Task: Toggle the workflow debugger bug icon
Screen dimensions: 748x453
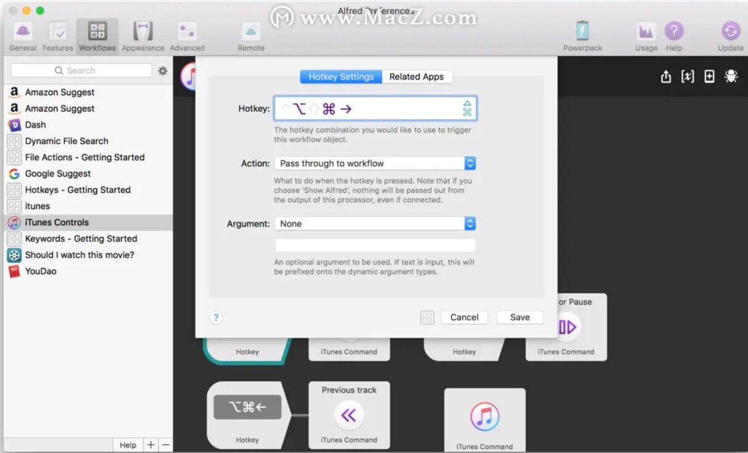Action: pyautogui.click(x=731, y=77)
